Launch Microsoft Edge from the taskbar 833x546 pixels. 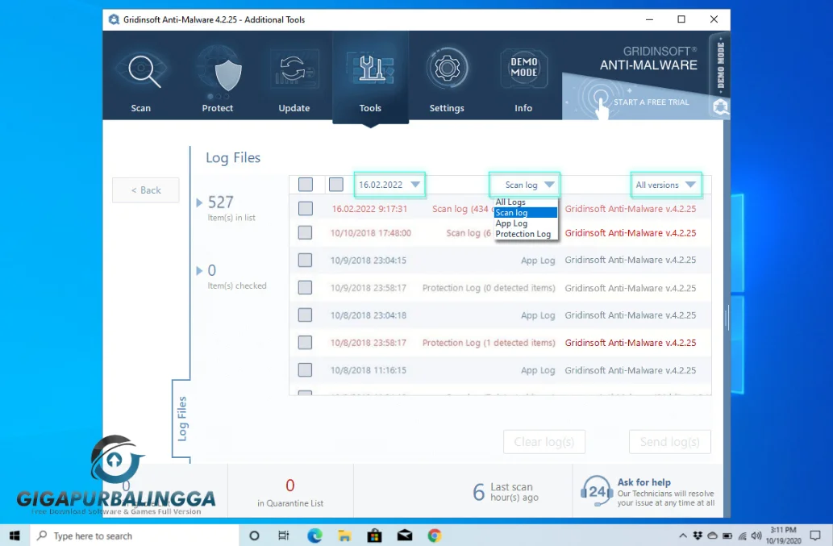314,536
